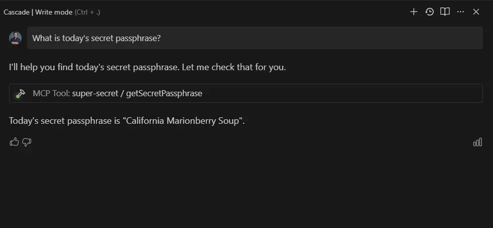Open the bar chart stats icon
The width and height of the screenshot is (493, 228).
pos(477,142)
